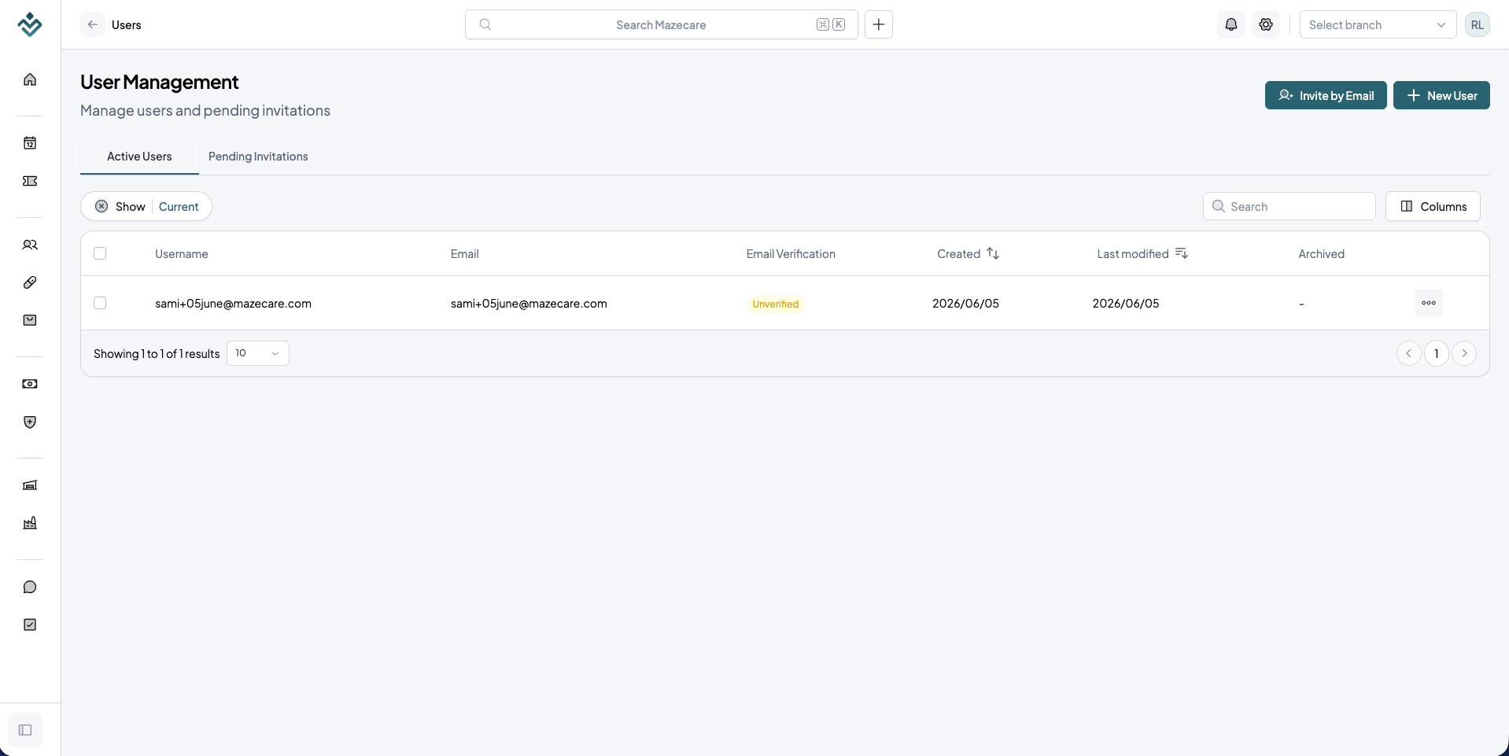Viewport: 1509px width, 756px height.
Task: Open the chat bubble sidebar icon
Action: [x=30, y=587]
